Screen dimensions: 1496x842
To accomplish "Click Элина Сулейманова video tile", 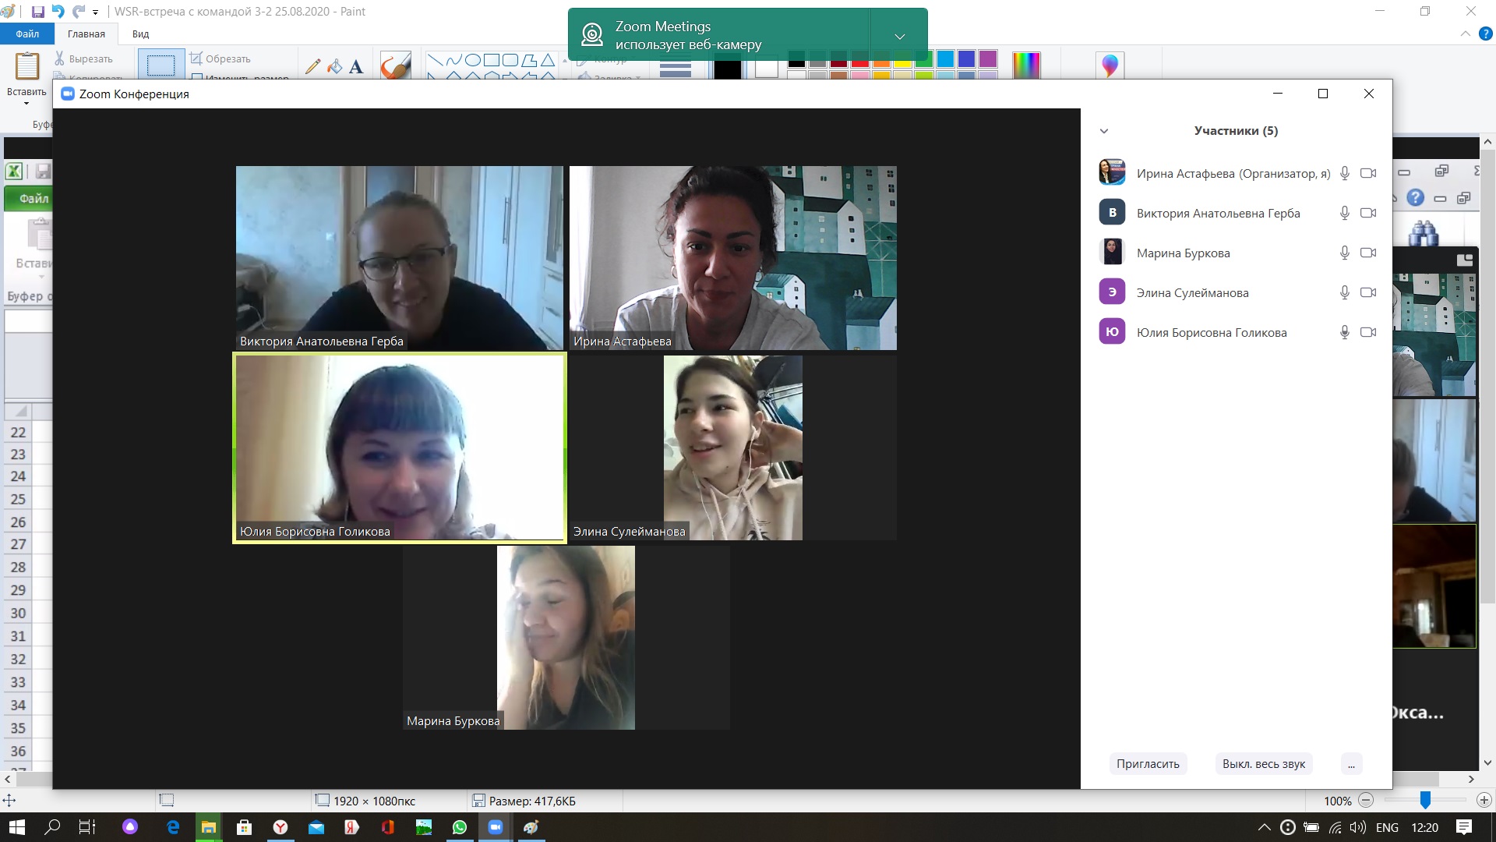I will [x=732, y=448].
